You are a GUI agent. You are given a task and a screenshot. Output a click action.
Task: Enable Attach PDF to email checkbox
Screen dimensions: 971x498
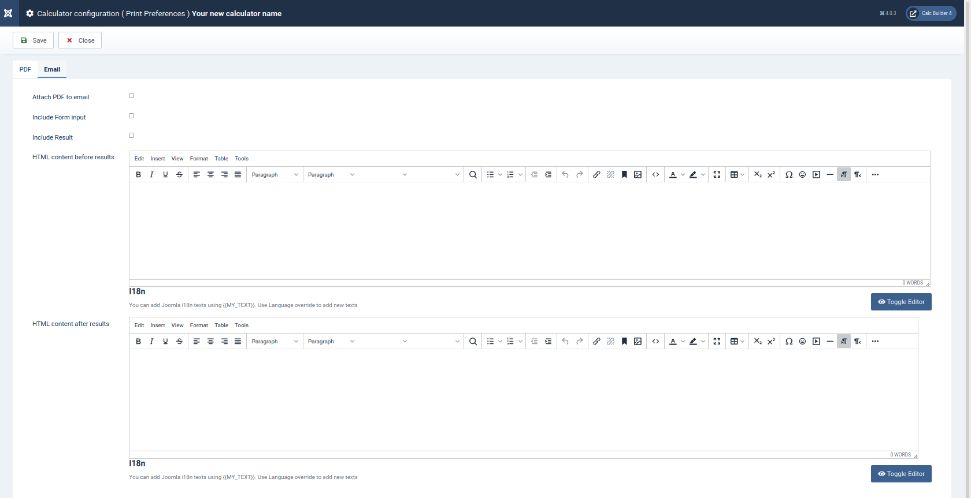[x=131, y=96]
